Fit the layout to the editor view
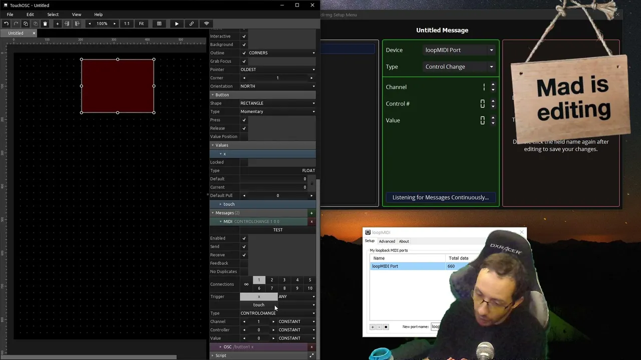641x360 pixels. pyautogui.click(x=141, y=23)
